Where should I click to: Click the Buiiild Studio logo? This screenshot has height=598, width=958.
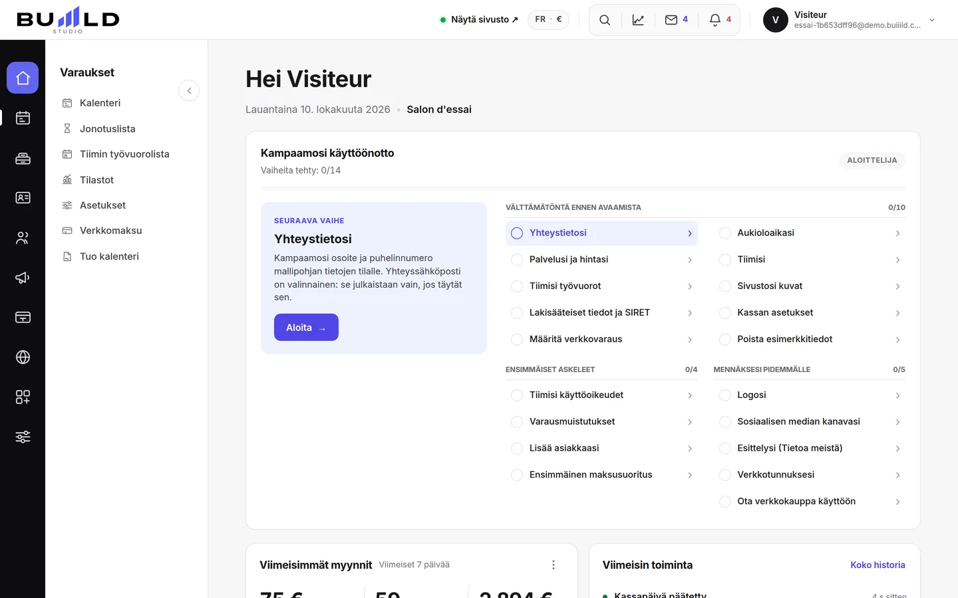[68, 20]
